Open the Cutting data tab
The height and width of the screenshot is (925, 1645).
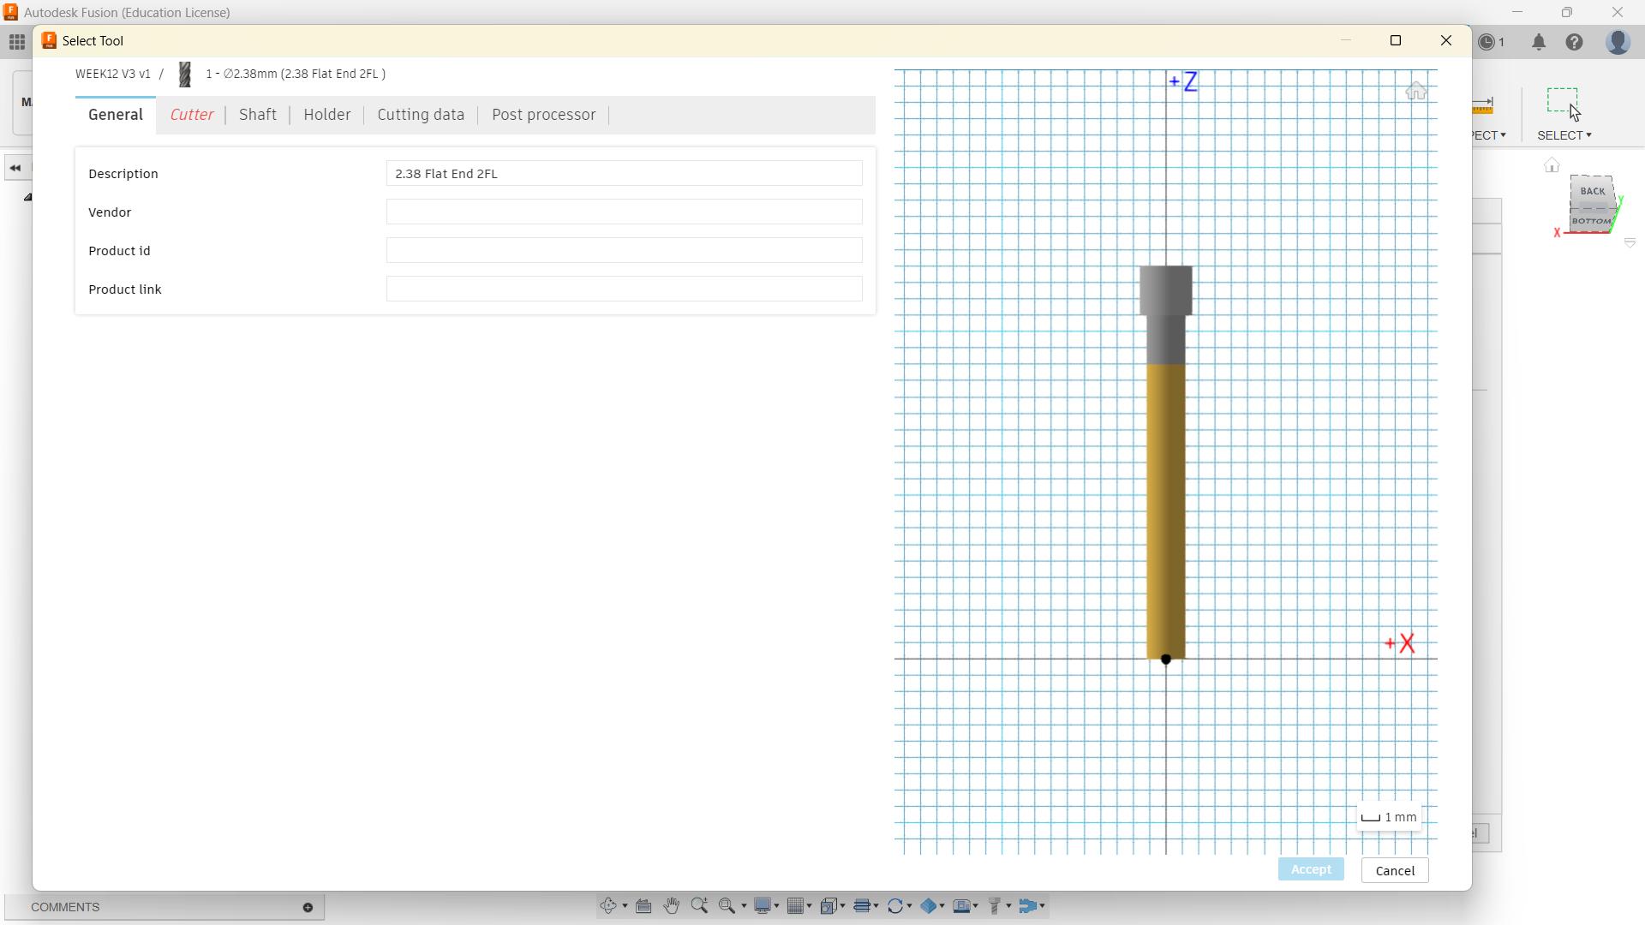click(x=421, y=115)
